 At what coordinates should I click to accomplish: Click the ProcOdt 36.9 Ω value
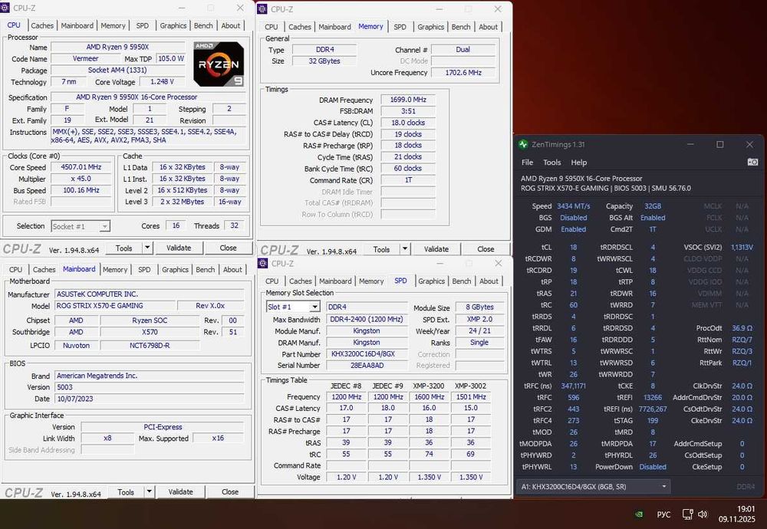coord(742,328)
